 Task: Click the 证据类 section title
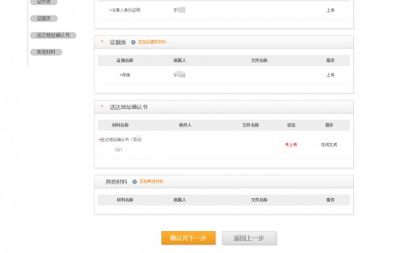118,42
